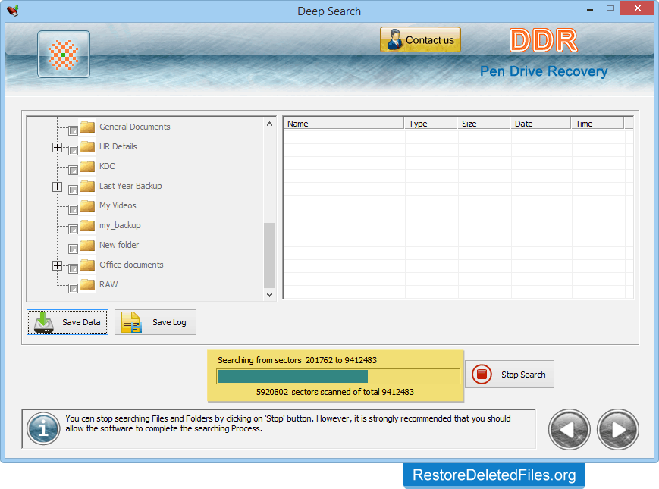Click the folder tree scrollbar thumb
Image resolution: width=659 pixels, height=489 pixels.
tap(269, 255)
